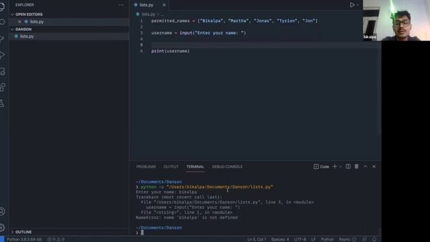
Task: Click the Rsync status bar item
Action: (x=347, y=239)
